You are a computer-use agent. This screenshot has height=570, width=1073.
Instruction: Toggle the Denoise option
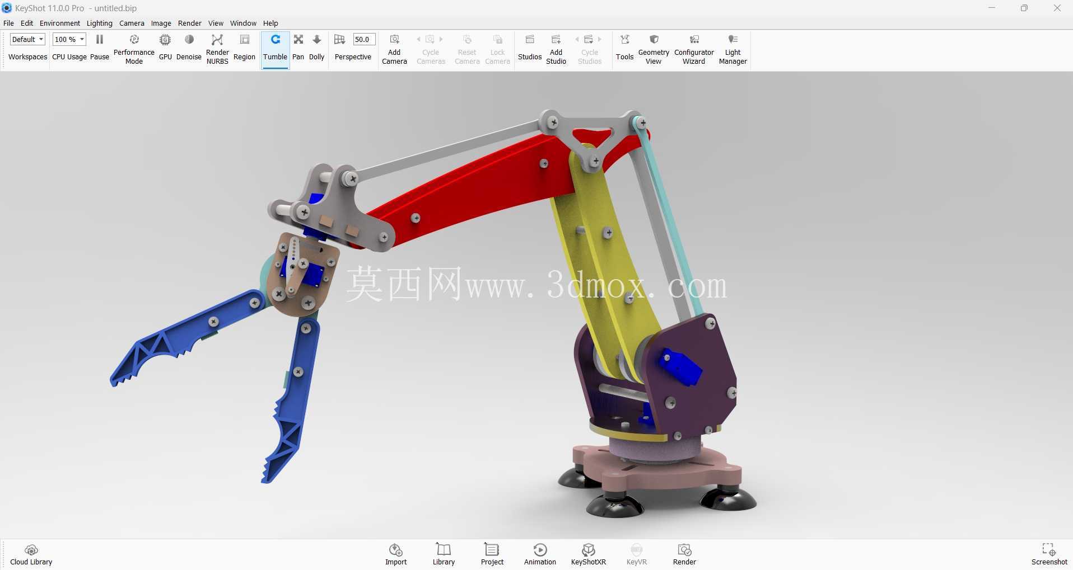(189, 48)
